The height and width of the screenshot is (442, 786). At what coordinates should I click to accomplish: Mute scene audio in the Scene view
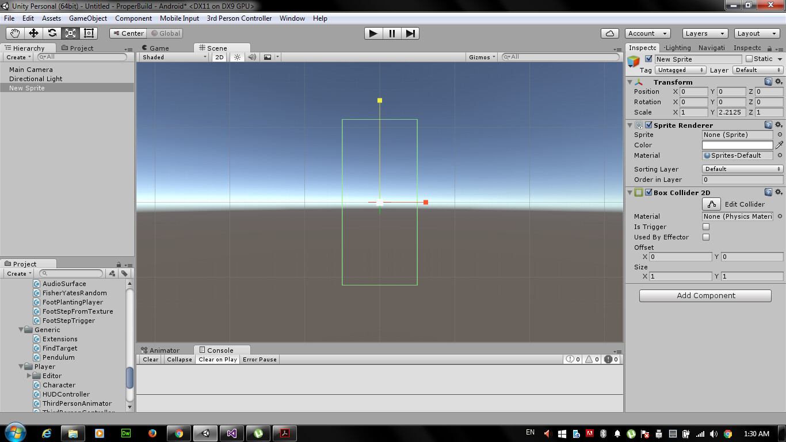[251, 57]
